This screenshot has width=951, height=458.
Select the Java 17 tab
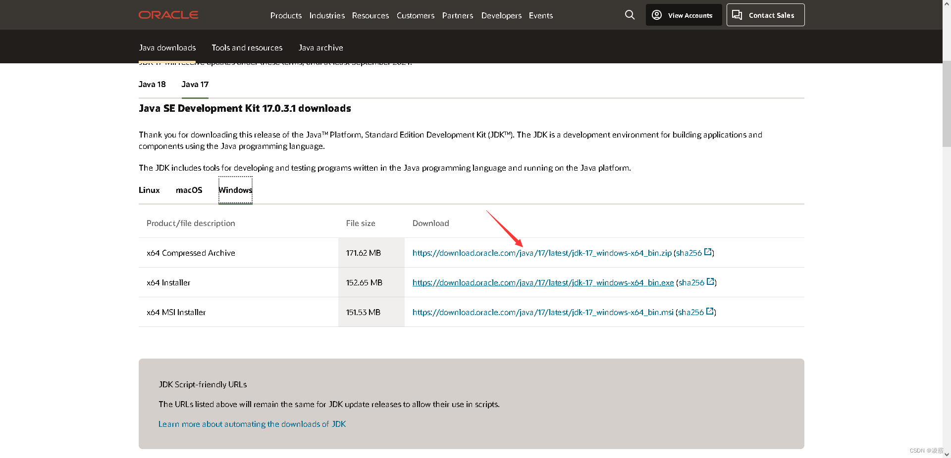coord(195,84)
